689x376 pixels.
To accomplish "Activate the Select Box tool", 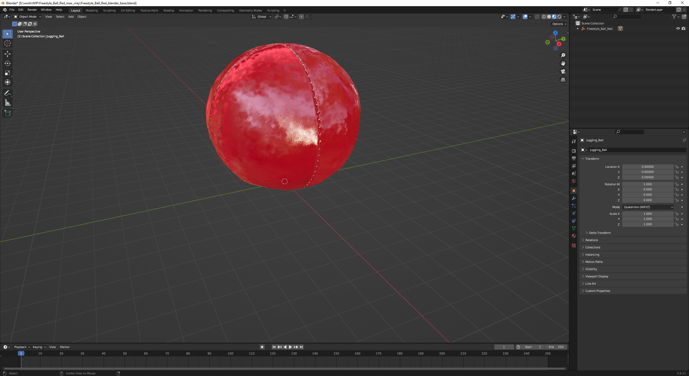I will pos(8,34).
